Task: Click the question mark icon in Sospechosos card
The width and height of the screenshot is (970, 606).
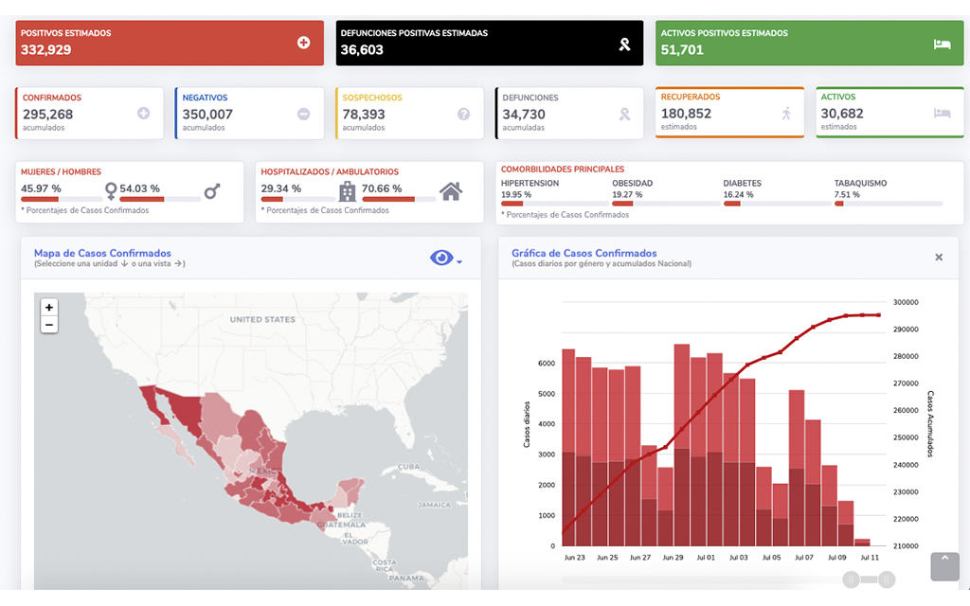Action: coord(463,114)
